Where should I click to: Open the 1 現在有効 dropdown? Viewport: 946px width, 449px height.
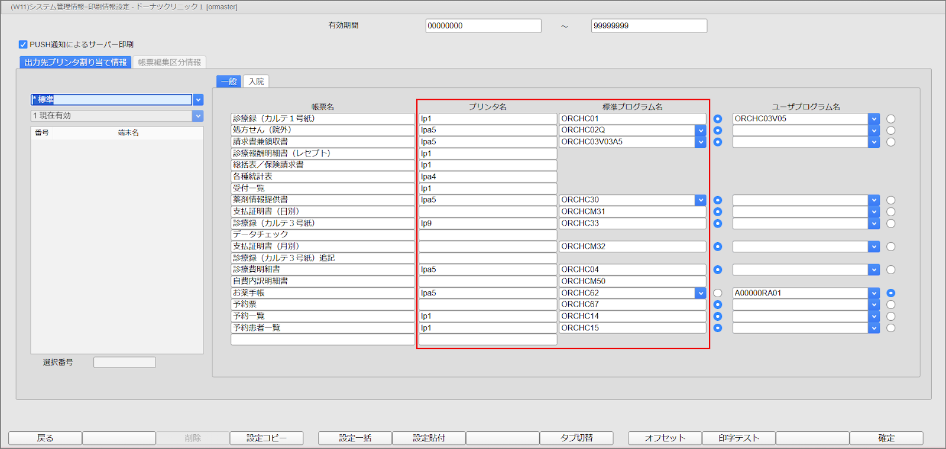coord(198,116)
